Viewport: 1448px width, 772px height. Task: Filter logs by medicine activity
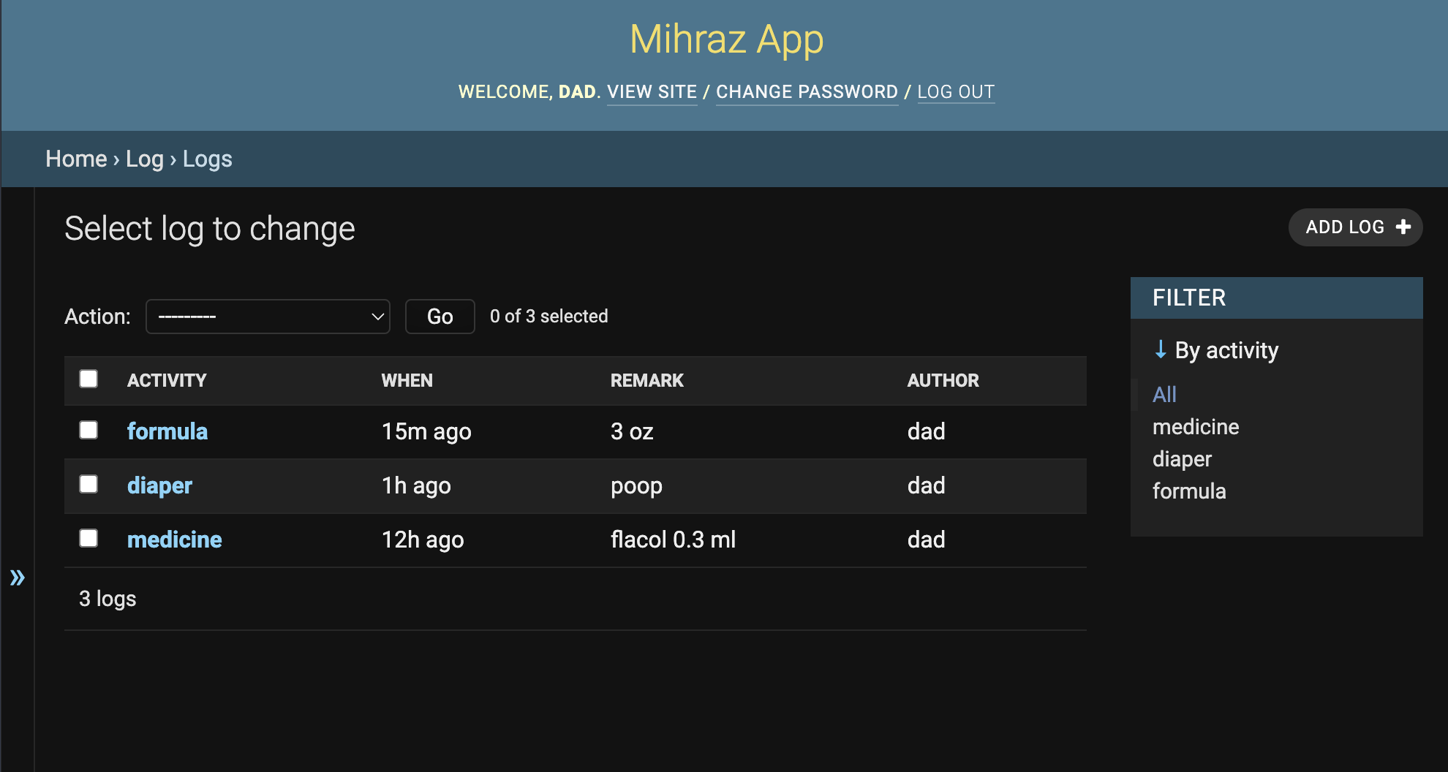[1195, 427]
